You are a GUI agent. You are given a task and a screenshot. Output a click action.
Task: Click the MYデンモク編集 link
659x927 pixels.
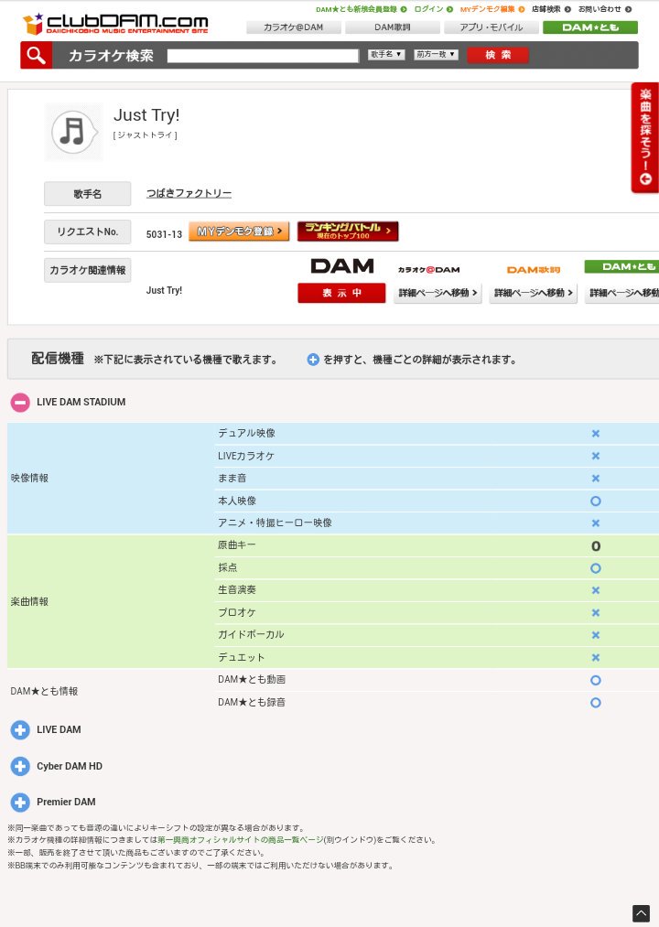[x=492, y=9]
